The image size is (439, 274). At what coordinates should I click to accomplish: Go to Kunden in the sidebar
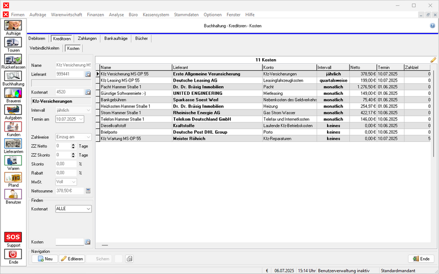(x=13, y=128)
